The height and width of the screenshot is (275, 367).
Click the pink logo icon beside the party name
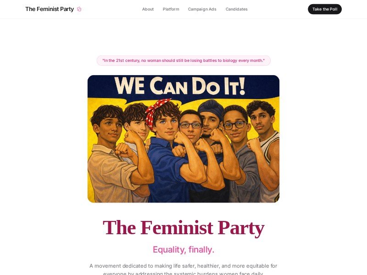[x=79, y=9]
